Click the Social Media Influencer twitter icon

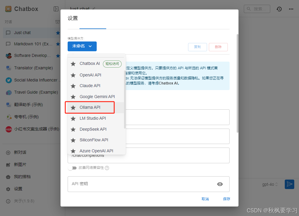(x=9, y=80)
